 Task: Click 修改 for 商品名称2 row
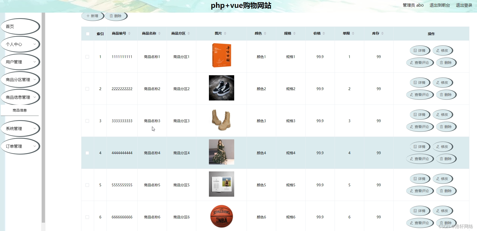click(443, 83)
